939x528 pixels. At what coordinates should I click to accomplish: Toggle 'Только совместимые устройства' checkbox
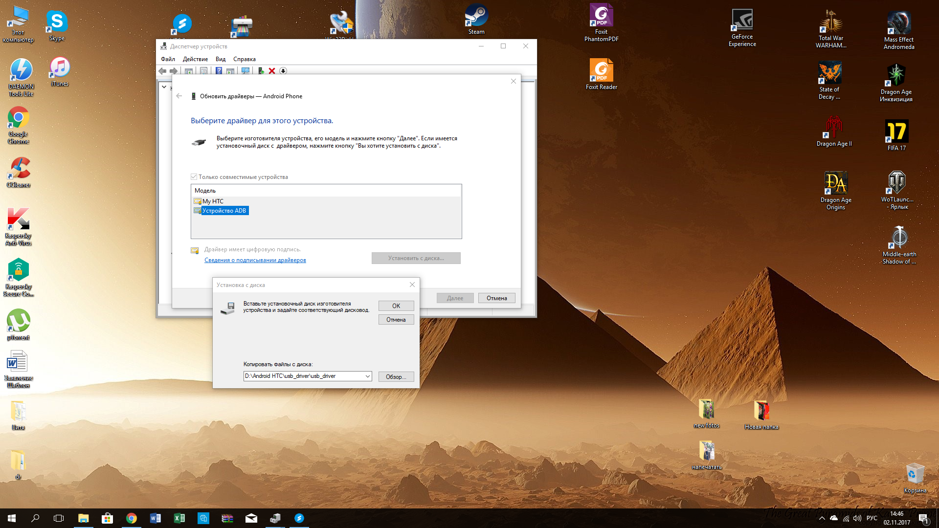pos(194,177)
